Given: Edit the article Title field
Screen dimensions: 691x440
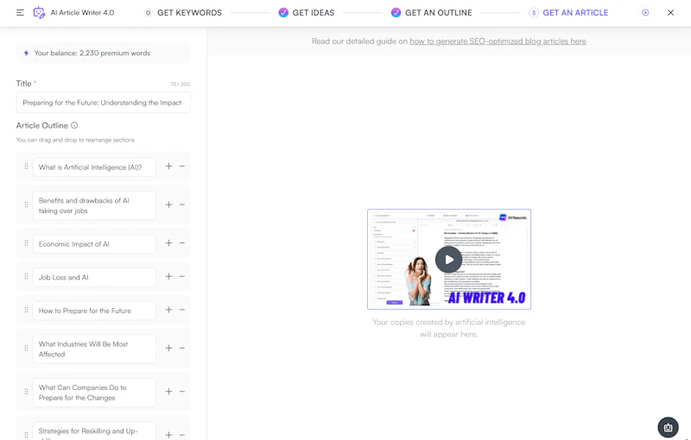Looking at the screenshot, I should point(103,103).
